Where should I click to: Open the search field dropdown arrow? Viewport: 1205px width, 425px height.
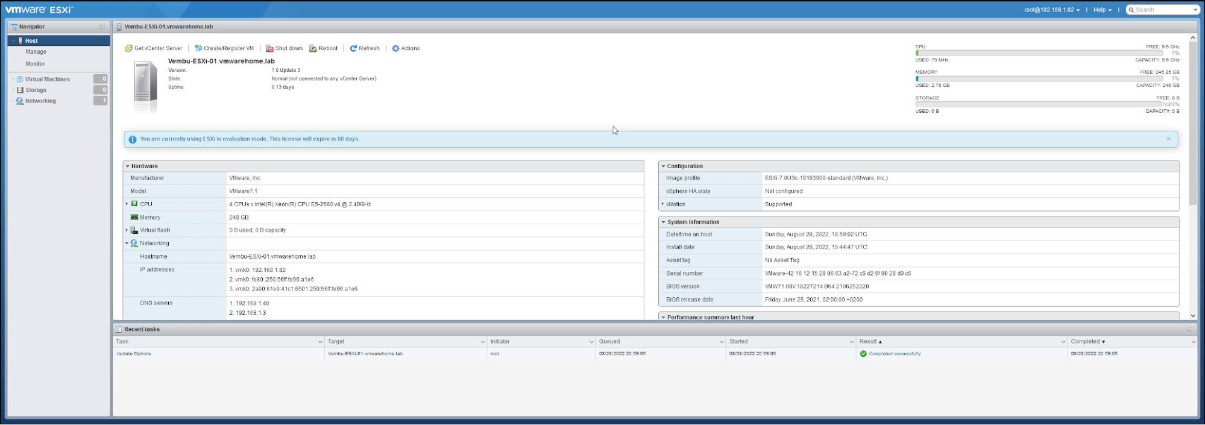click(1195, 10)
